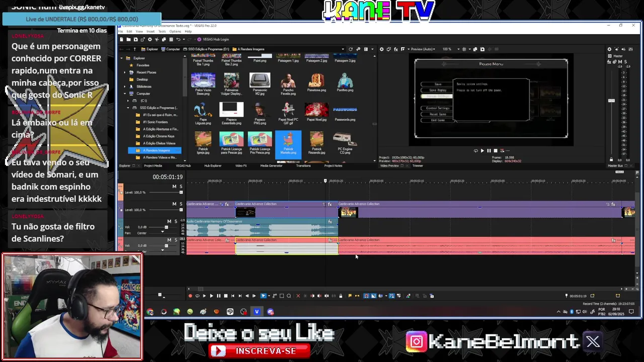Click the New project icon in main toolbar
The image size is (644, 362).
point(121,39)
